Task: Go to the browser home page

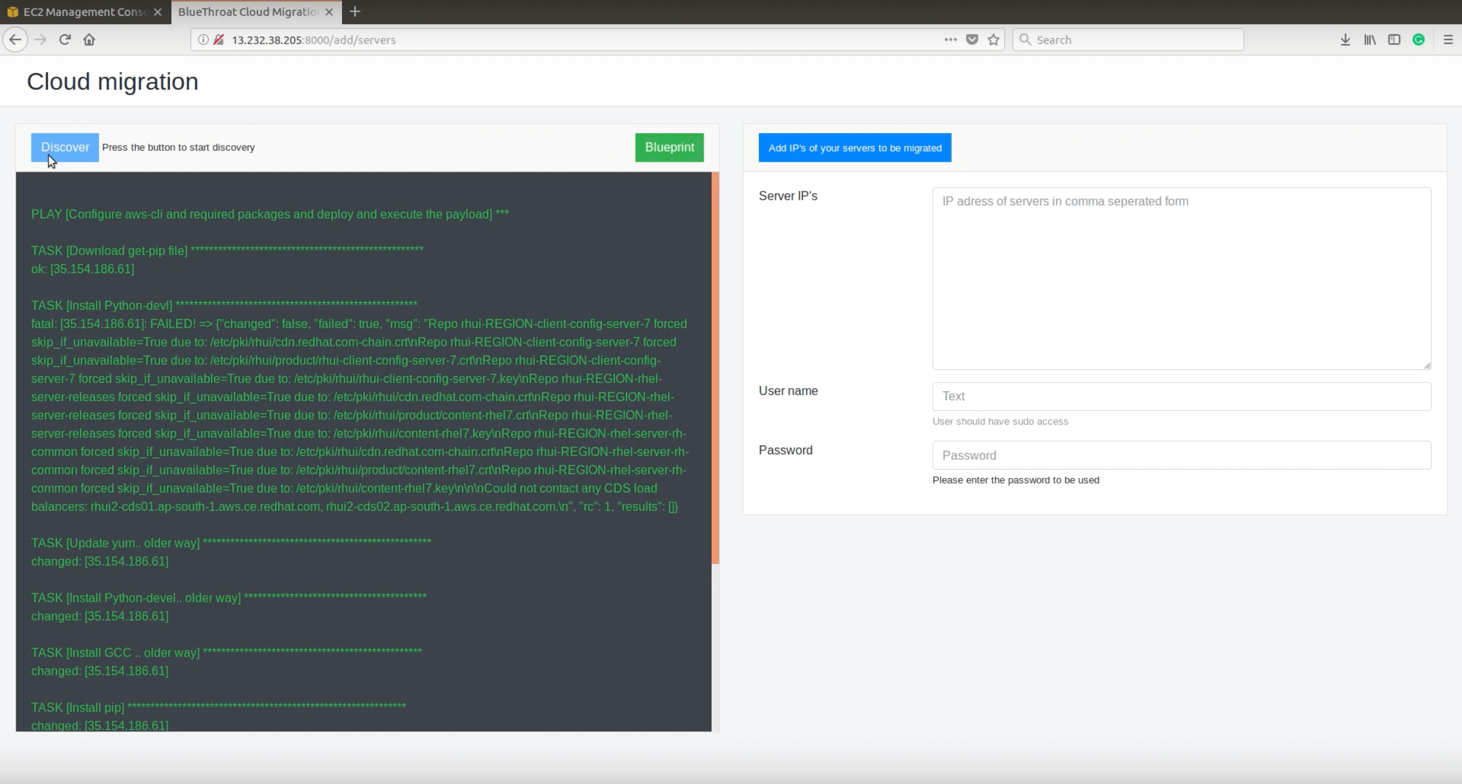Action: 89,40
